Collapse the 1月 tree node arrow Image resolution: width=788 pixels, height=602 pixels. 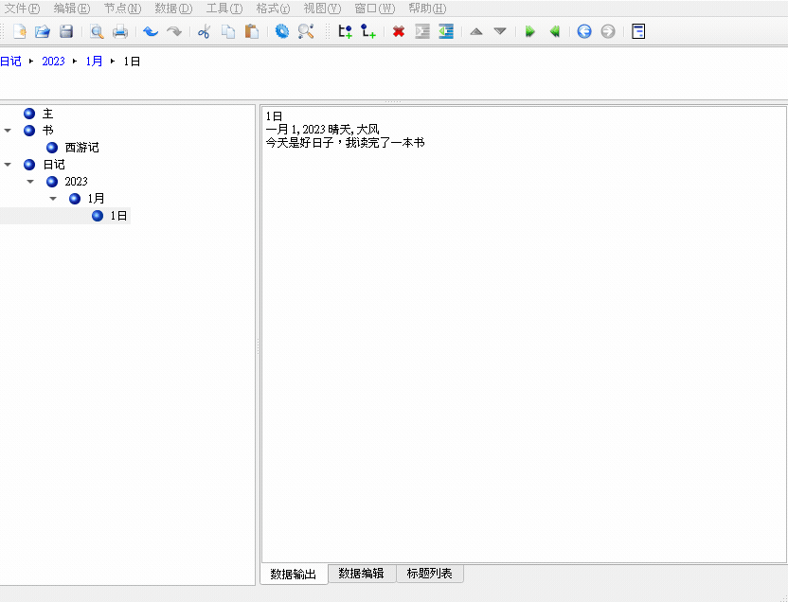pos(53,199)
